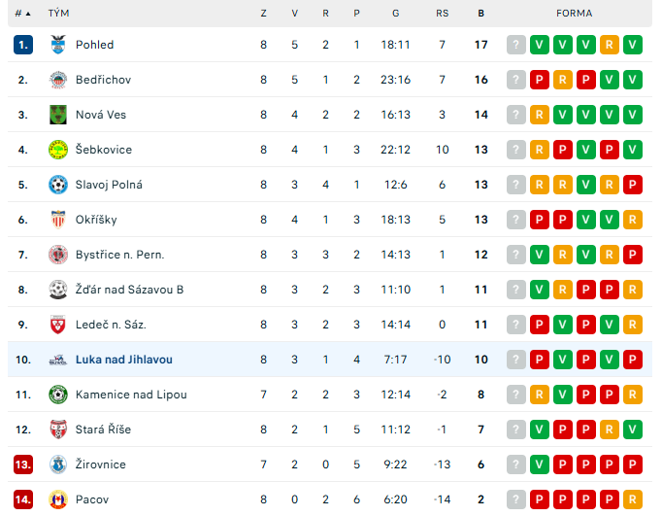This screenshot has width=662, height=516.
Task: Click the Pohled team crest icon
Action: coord(58,45)
